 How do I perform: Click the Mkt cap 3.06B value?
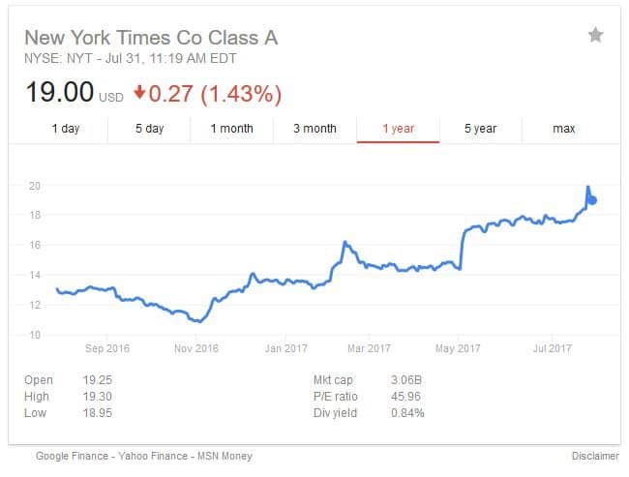(x=406, y=379)
